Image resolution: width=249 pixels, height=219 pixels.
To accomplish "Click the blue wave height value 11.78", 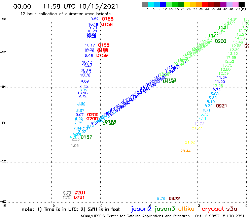I will click(181, 62).
